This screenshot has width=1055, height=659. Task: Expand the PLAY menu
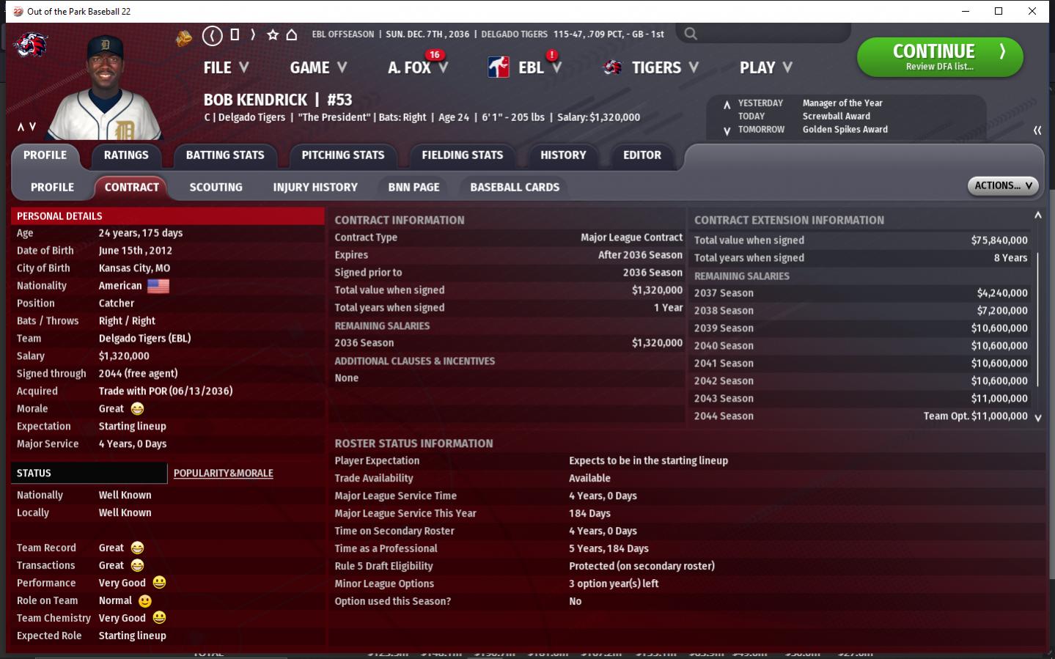[765, 67]
